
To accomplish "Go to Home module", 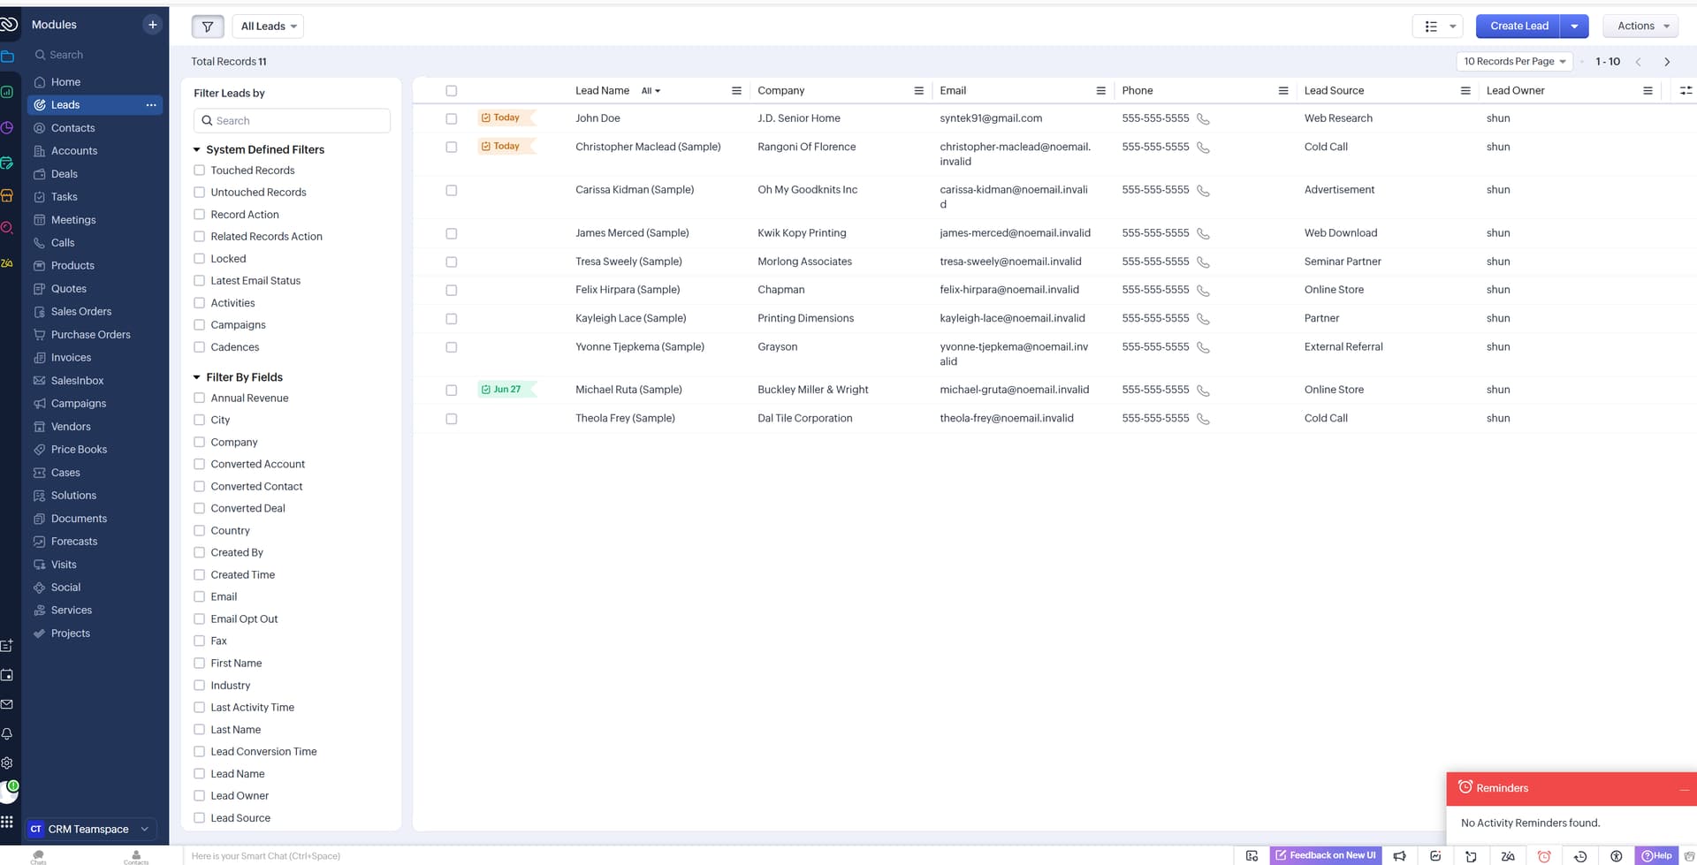I will (x=65, y=82).
